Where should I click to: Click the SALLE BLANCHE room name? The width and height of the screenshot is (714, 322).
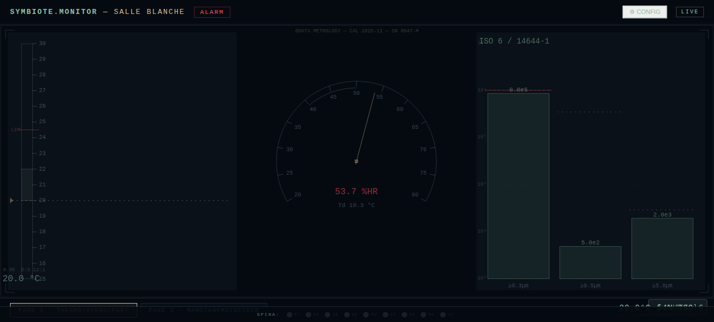[149, 12]
